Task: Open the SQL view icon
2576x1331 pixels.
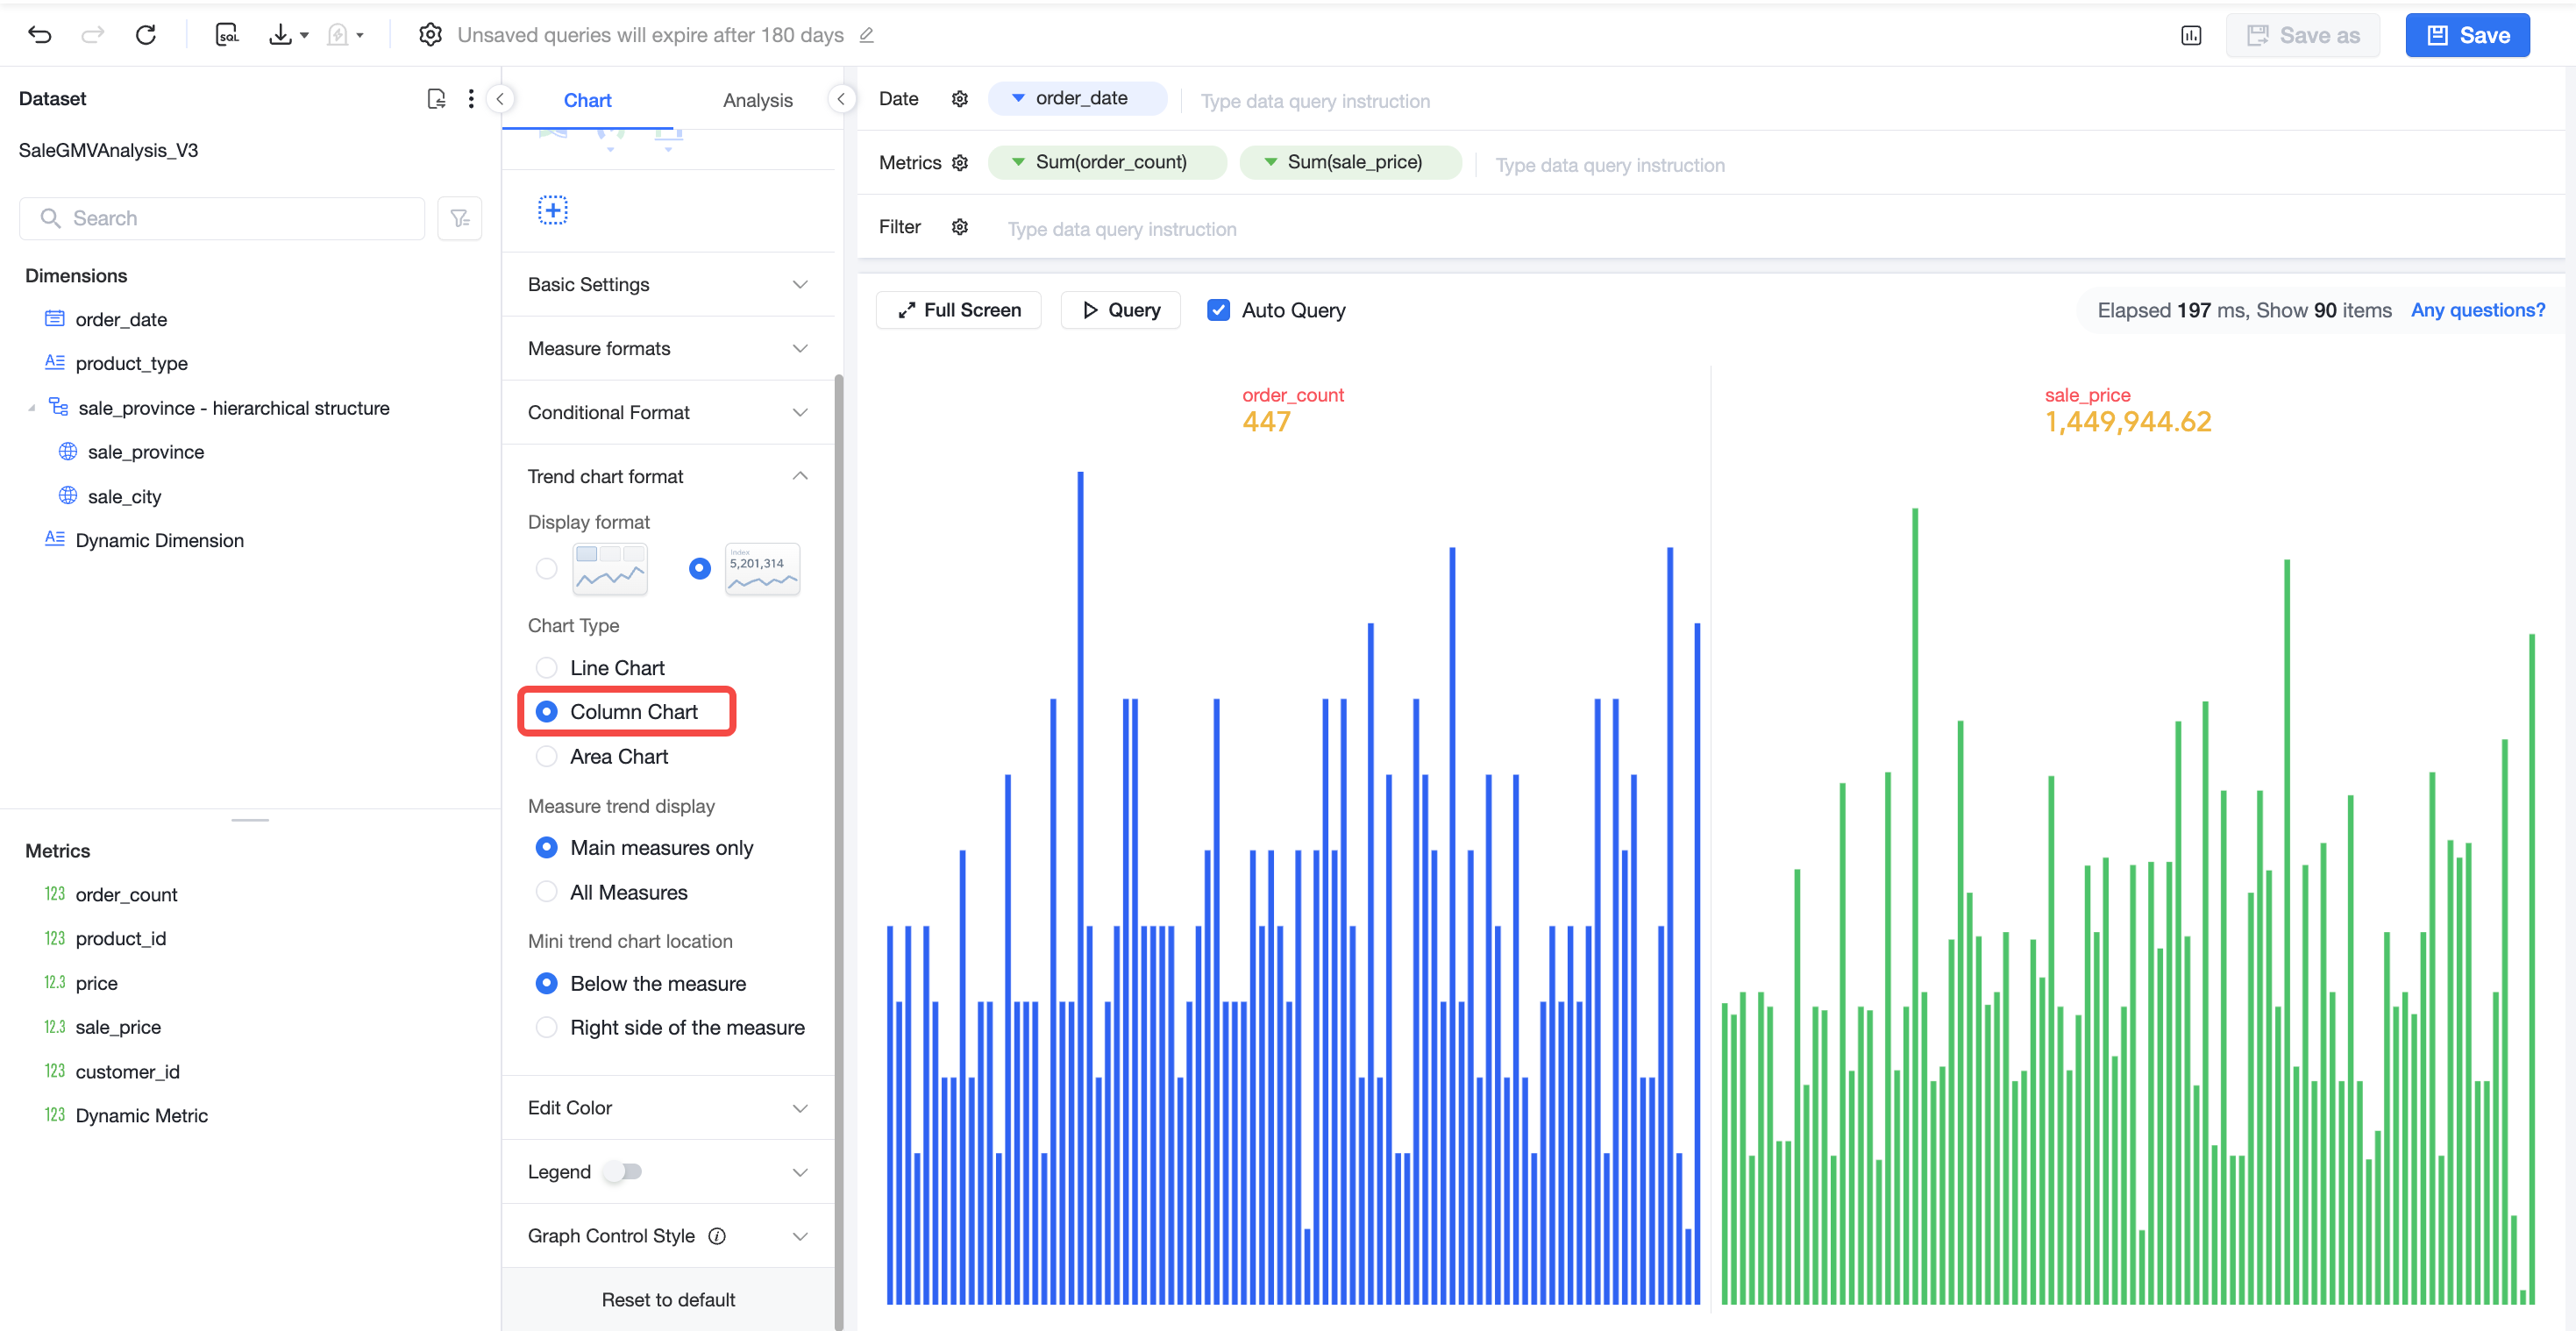Action: coord(227,35)
